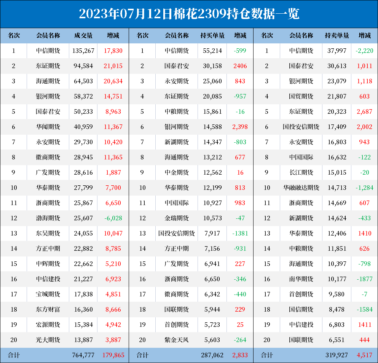Select the green value -1,284
This screenshot has height=363, width=378.
(365, 188)
